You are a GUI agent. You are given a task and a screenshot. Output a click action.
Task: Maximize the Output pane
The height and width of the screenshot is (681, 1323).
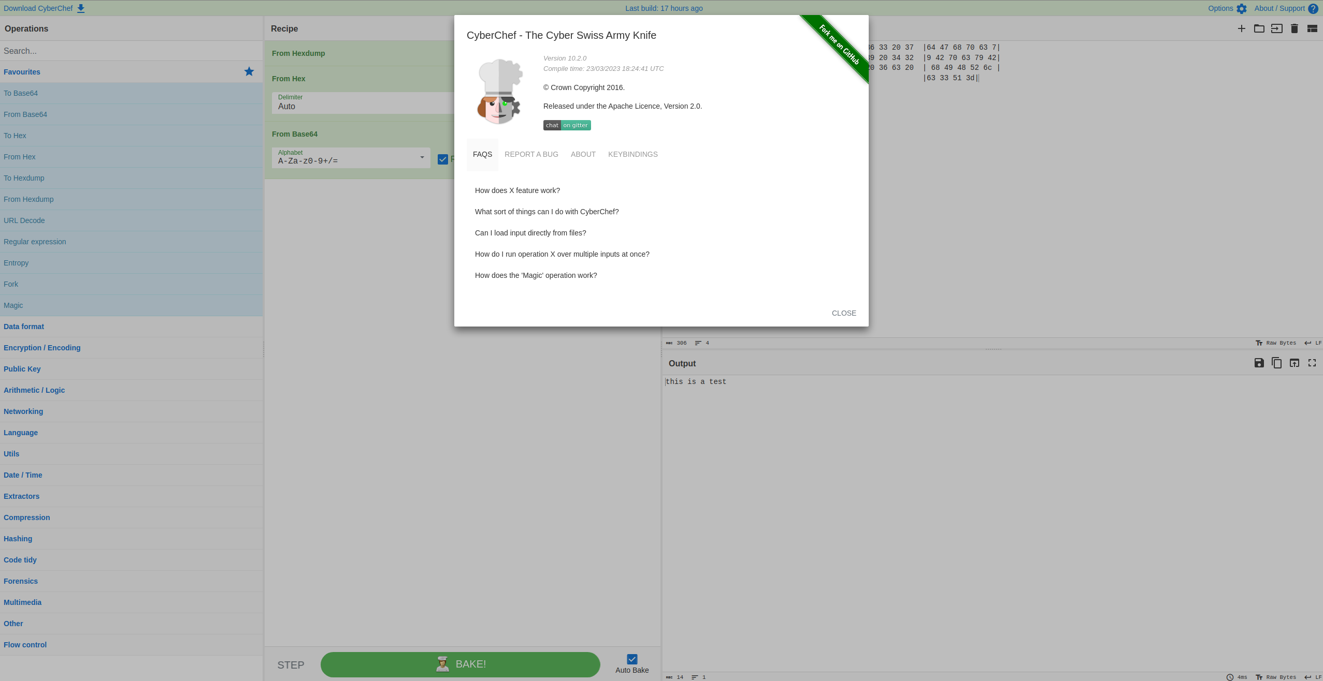[1313, 363]
